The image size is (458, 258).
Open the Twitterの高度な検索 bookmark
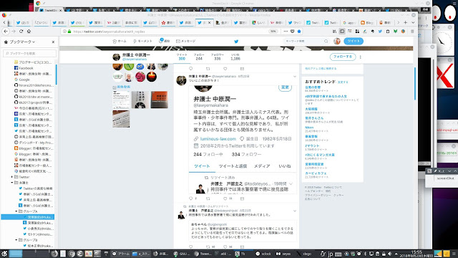[x=38, y=188]
